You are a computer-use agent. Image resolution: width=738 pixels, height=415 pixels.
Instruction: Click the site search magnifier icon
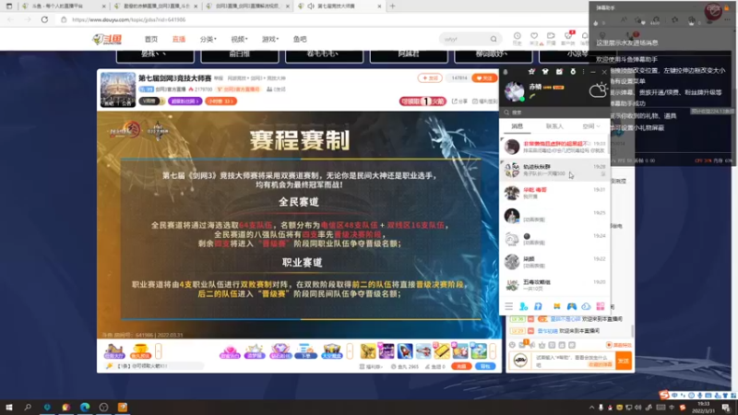(494, 39)
